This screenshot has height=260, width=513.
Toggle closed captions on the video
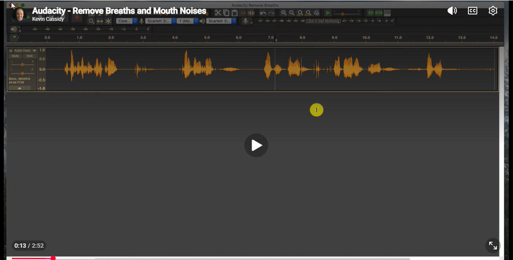472,11
